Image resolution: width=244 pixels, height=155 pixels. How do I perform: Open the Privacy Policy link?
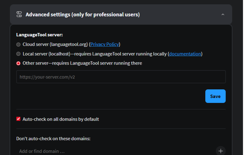[x=105, y=45]
